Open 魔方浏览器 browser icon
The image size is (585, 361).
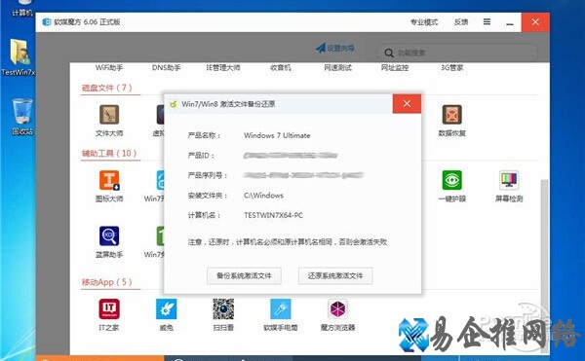337,308
